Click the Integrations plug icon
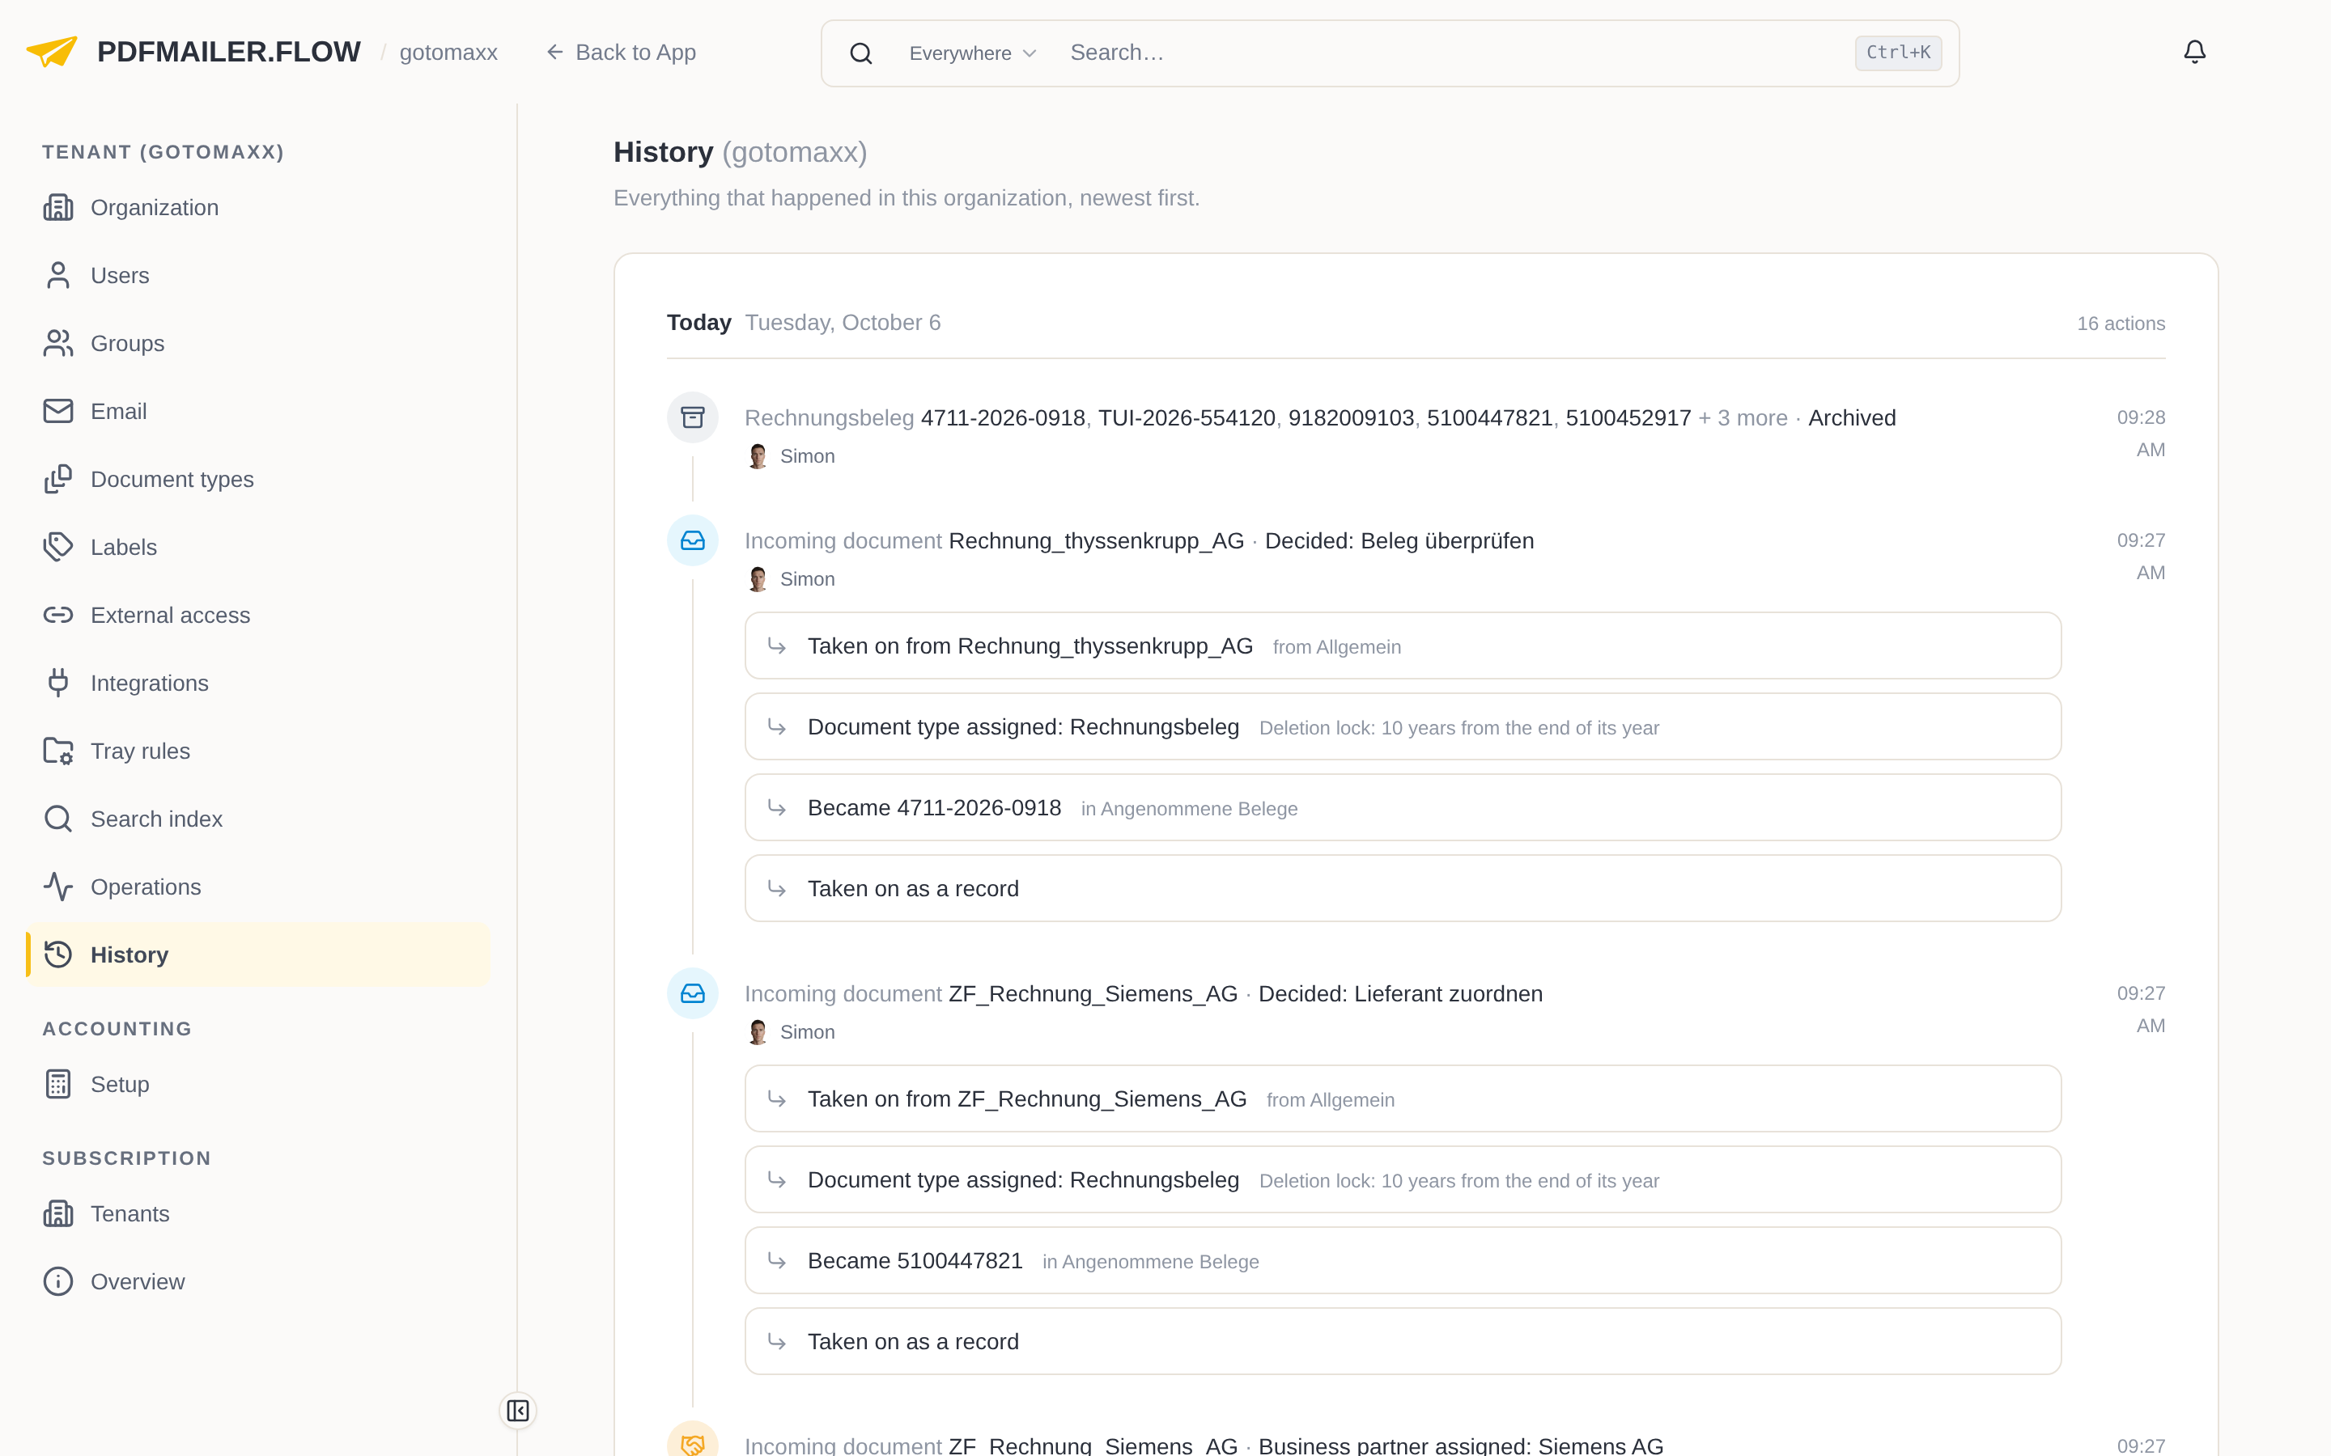Screen dimensions: 2331x1456 [57, 683]
